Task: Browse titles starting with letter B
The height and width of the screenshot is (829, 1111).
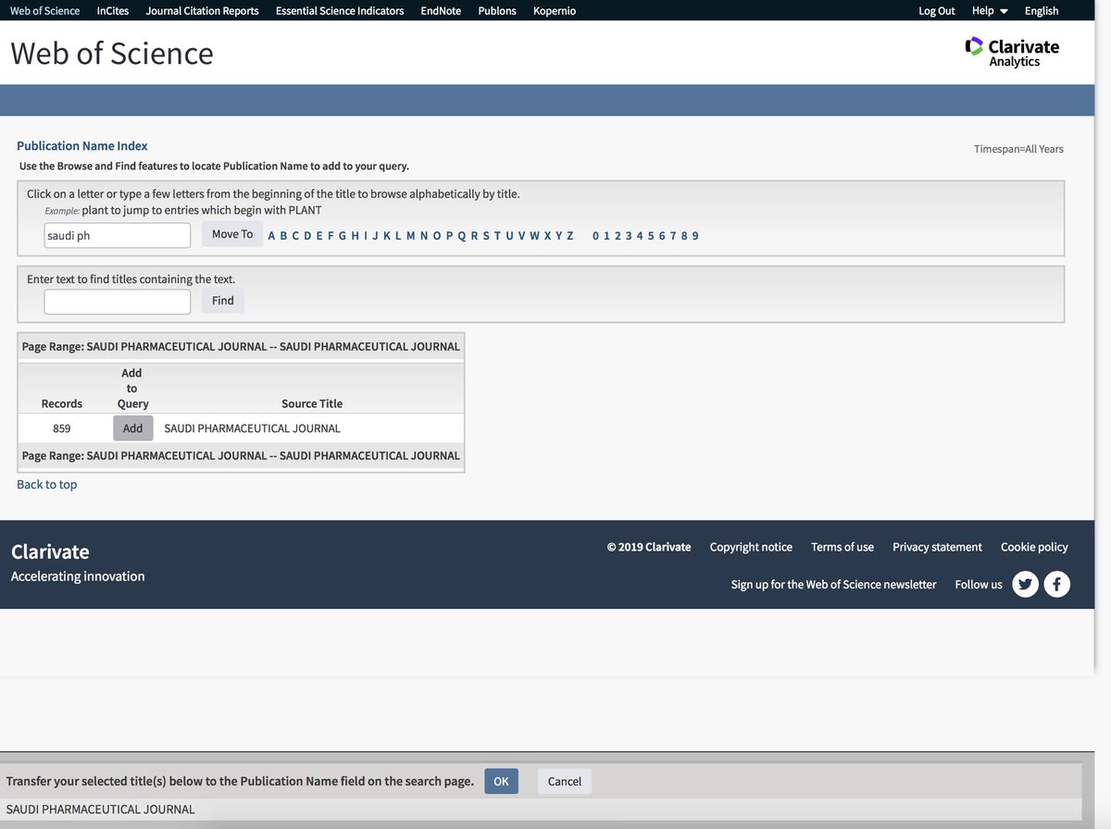Action: (284, 236)
